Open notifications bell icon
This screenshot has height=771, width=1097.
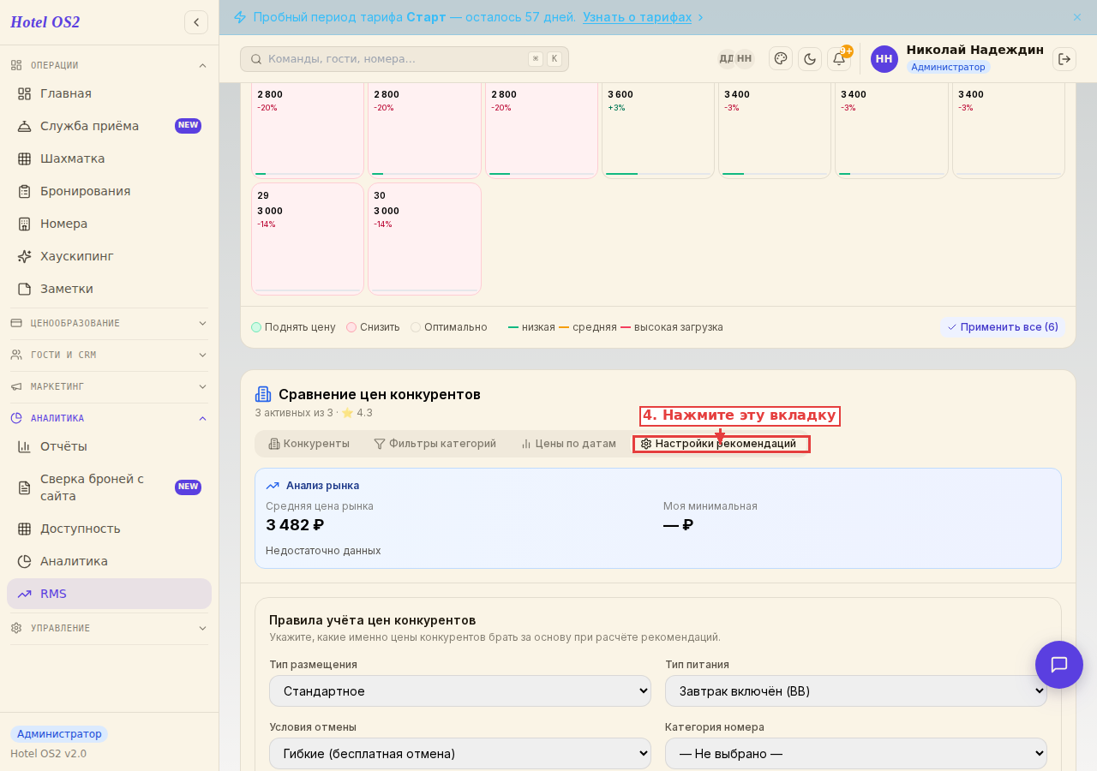[x=839, y=58]
